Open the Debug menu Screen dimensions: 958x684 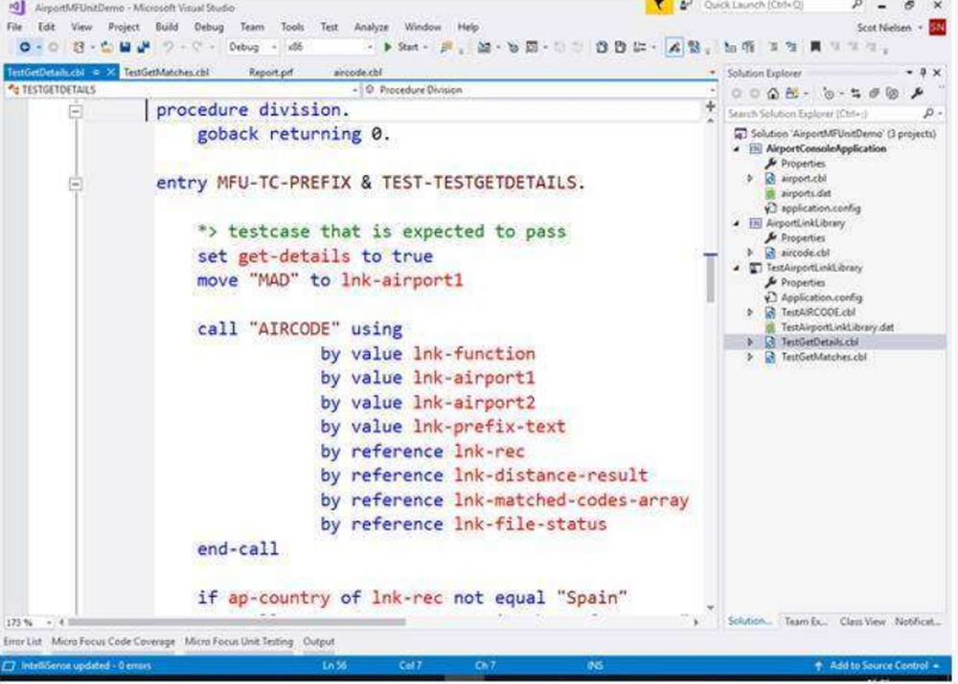pos(209,27)
